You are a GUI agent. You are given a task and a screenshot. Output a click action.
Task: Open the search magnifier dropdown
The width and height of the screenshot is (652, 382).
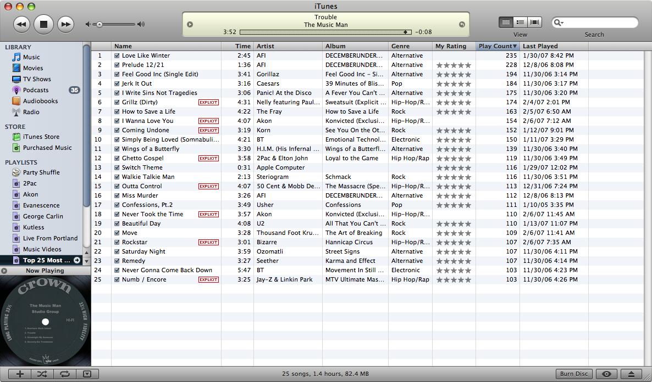point(559,23)
